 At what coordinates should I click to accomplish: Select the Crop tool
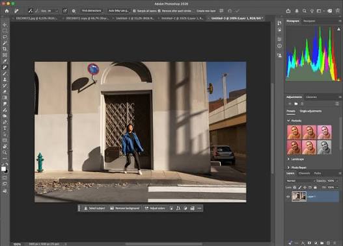[x=5, y=49]
